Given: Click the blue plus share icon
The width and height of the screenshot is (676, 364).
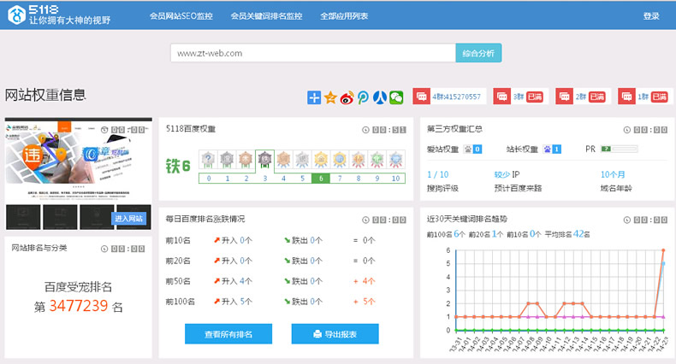Looking at the screenshot, I should point(314,97).
